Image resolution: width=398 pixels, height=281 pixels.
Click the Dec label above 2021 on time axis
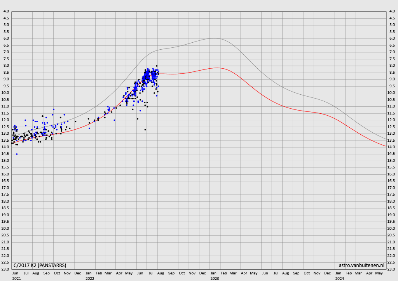point(78,273)
